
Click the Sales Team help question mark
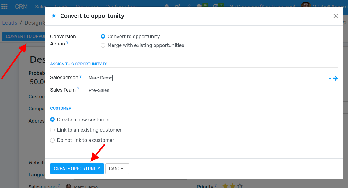point(78,89)
